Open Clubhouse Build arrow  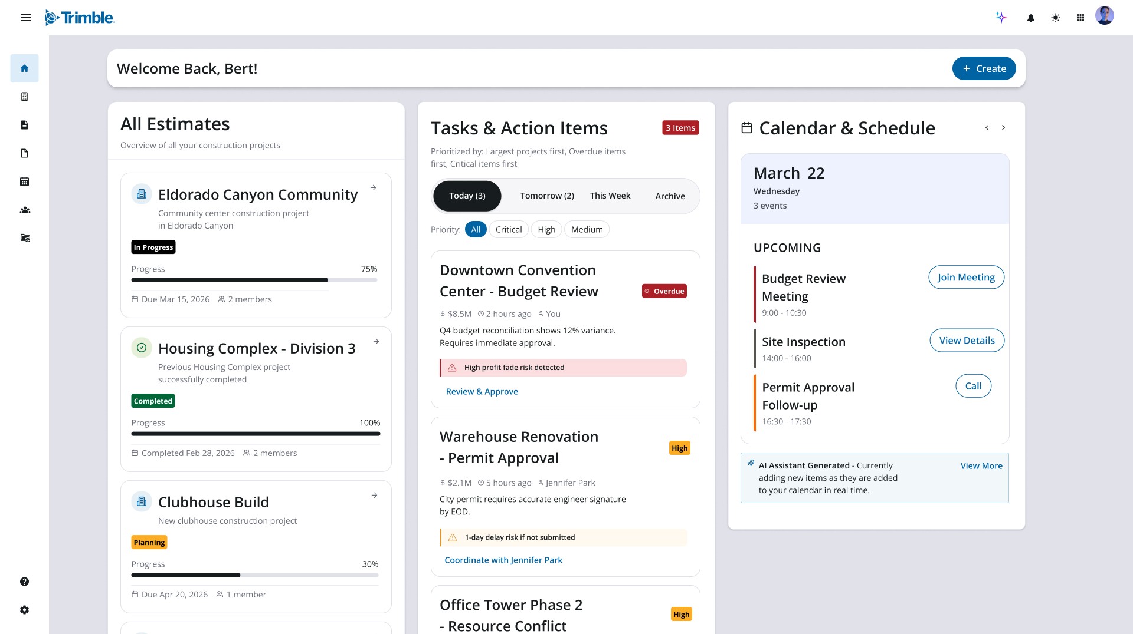pyautogui.click(x=374, y=496)
